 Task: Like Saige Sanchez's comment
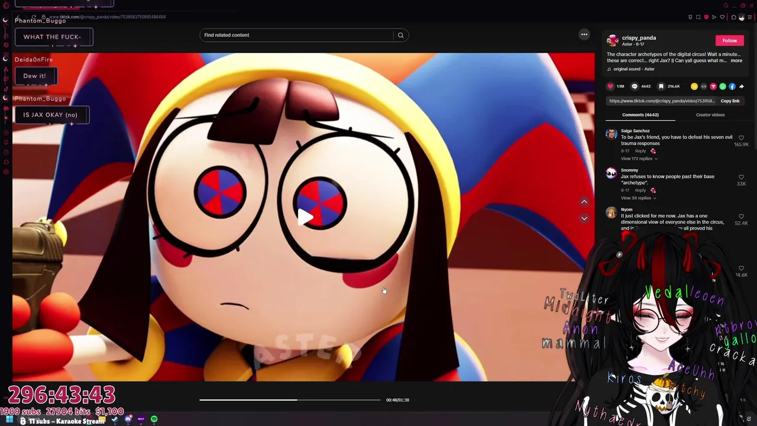741,138
